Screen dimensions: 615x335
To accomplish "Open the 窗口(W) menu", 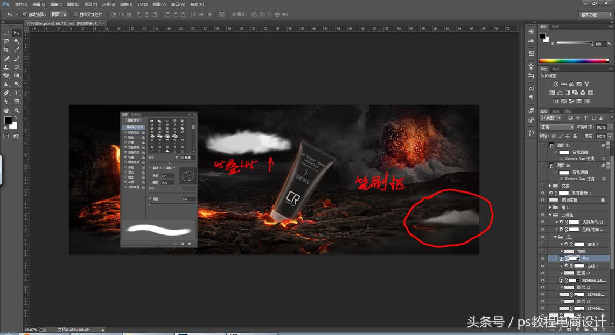I will tap(178, 4).
